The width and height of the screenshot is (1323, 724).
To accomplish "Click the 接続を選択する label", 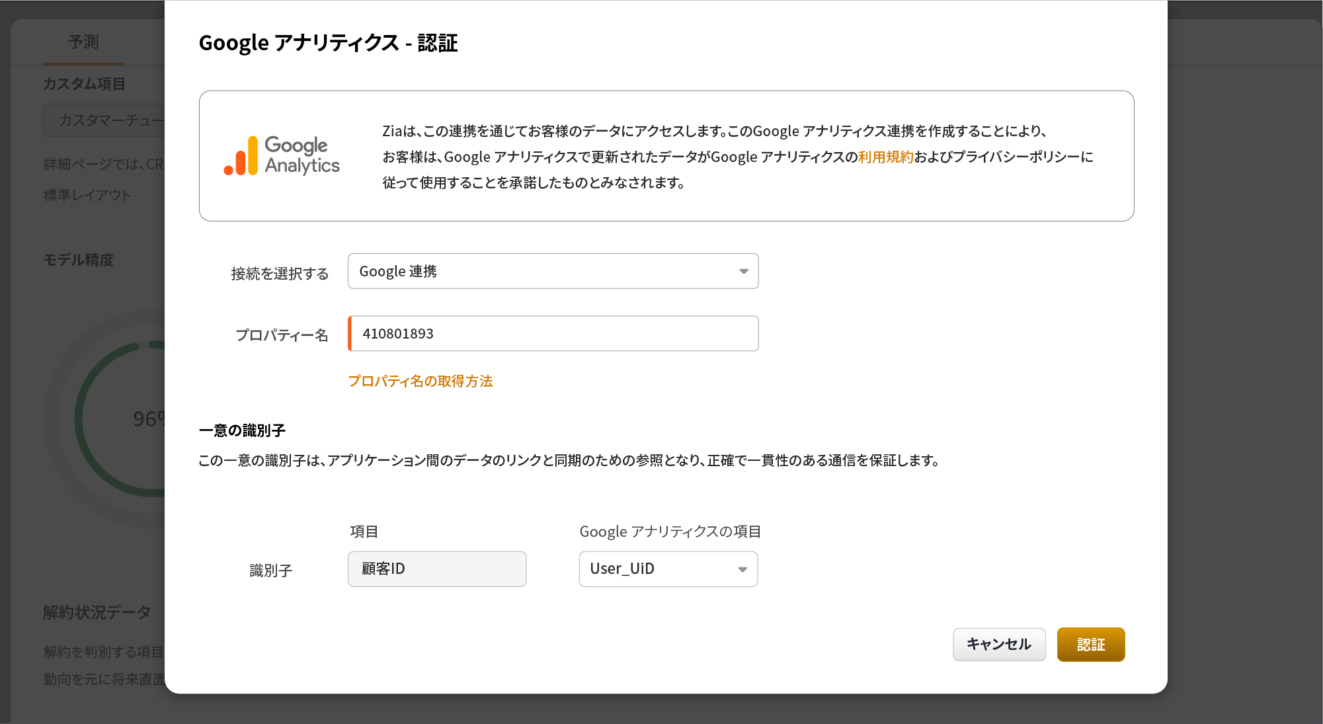I will (280, 274).
